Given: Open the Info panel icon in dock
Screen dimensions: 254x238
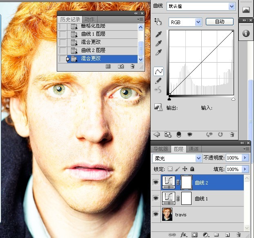Looking at the screenshot, I should click(x=246, y=33).
